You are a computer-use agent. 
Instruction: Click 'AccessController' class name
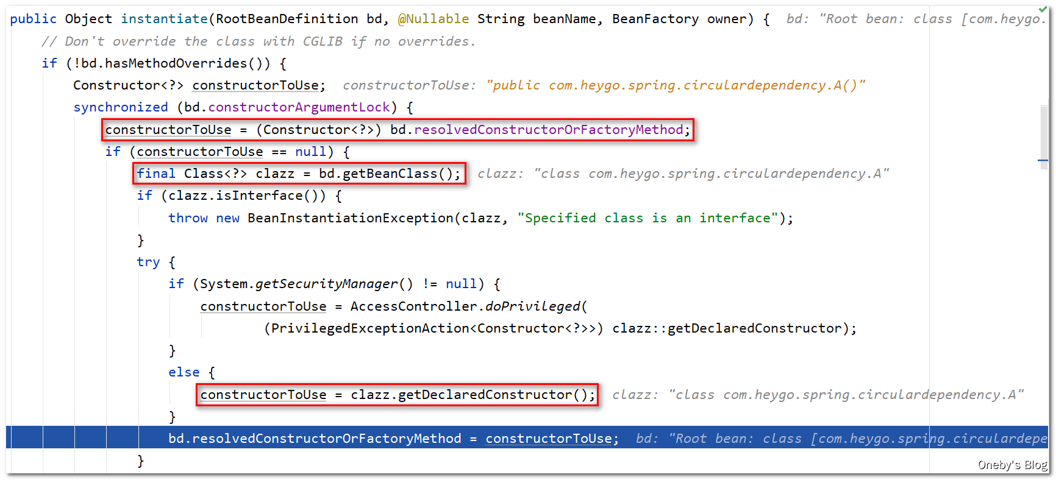(413, 306)
